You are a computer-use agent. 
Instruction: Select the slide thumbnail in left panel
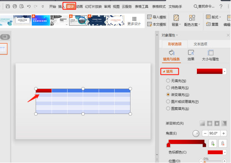[3, 49]
